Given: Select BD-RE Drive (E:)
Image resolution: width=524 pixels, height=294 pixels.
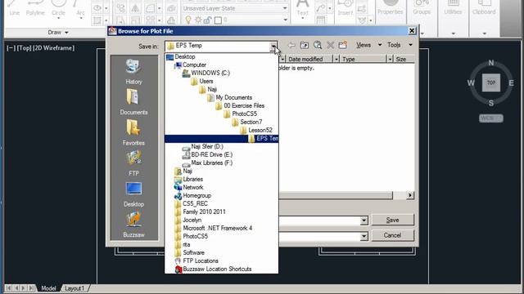Looking at the screenshot, I should tap(207, 154).
